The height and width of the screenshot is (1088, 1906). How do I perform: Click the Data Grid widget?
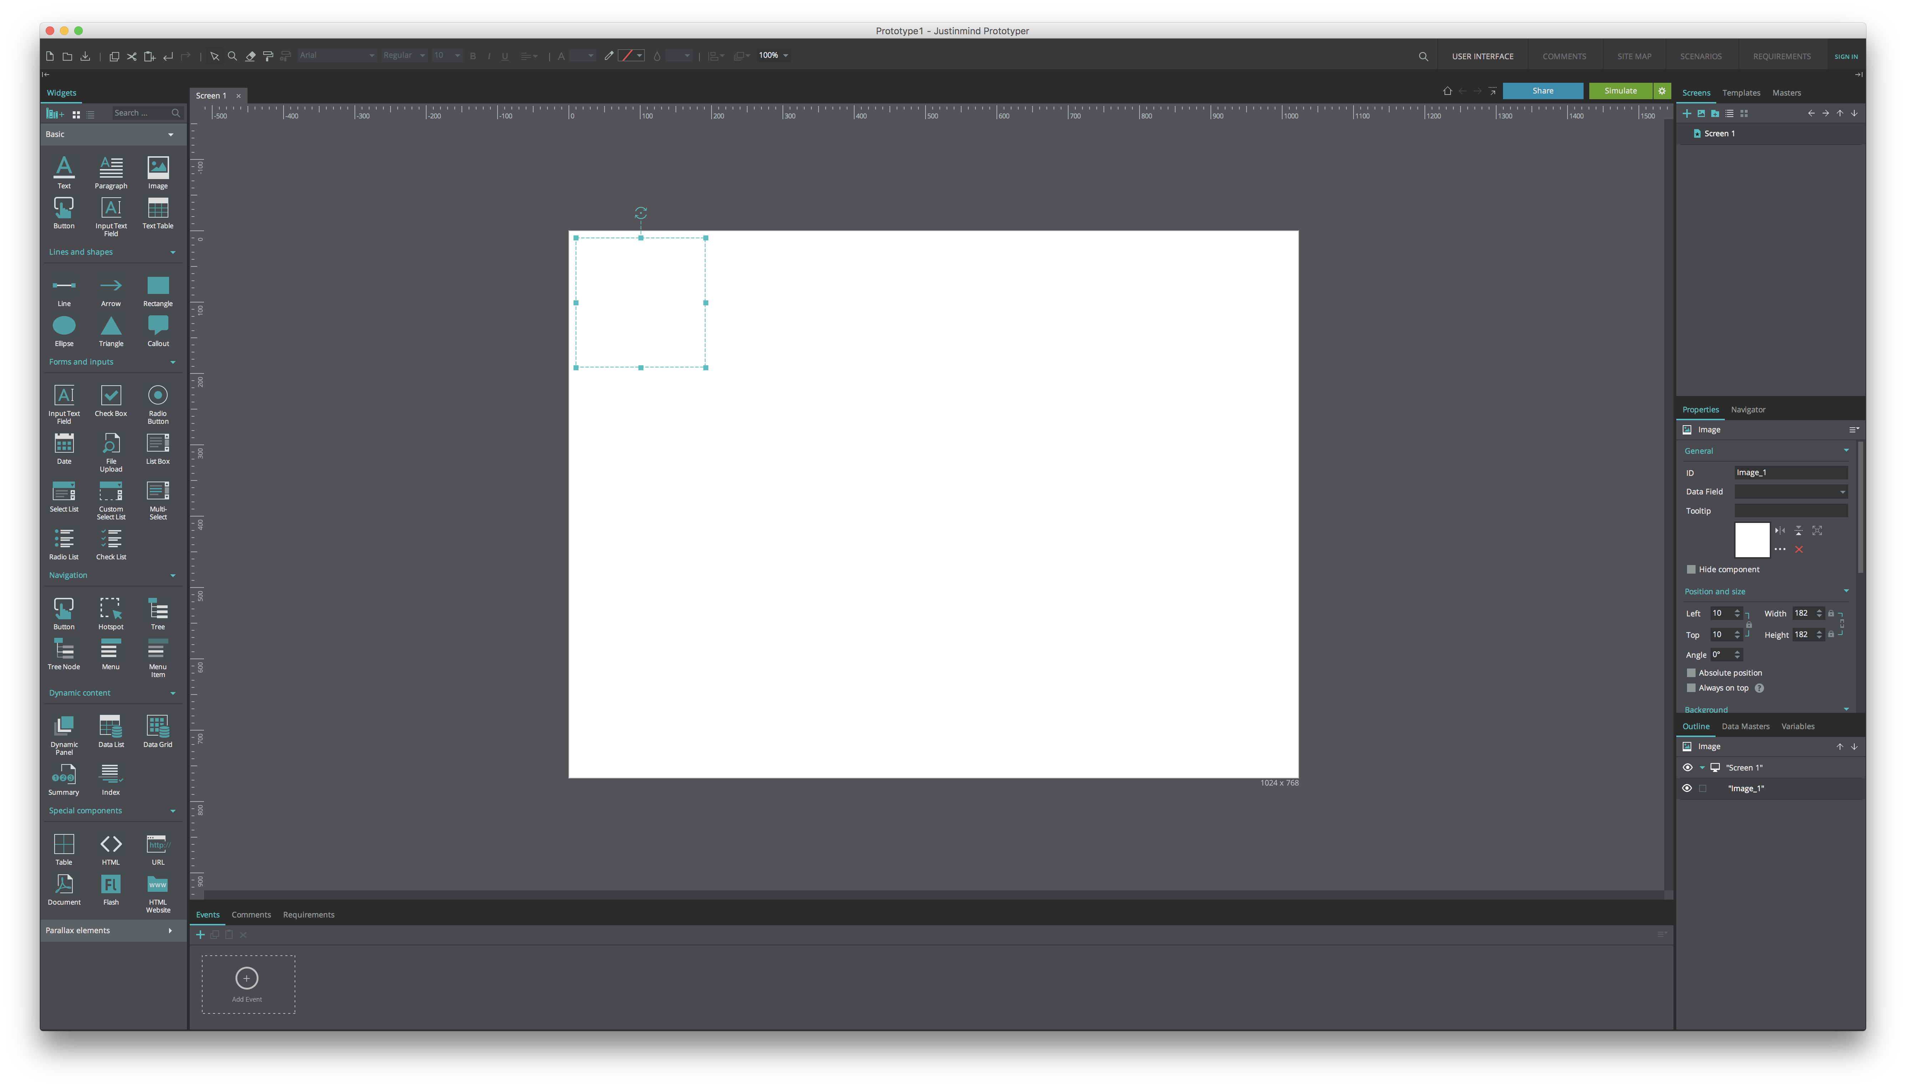(158, 726)
